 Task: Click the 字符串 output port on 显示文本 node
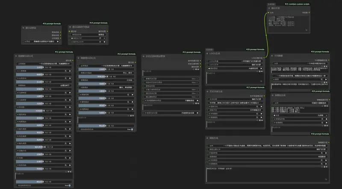click(309, 13)
